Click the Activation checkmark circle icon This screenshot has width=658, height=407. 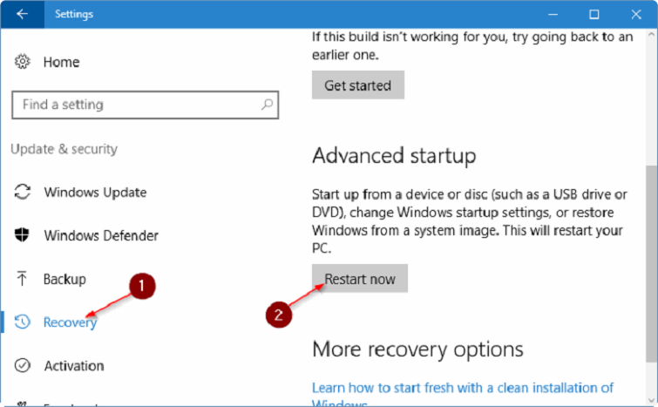click(x=24, y=366)
